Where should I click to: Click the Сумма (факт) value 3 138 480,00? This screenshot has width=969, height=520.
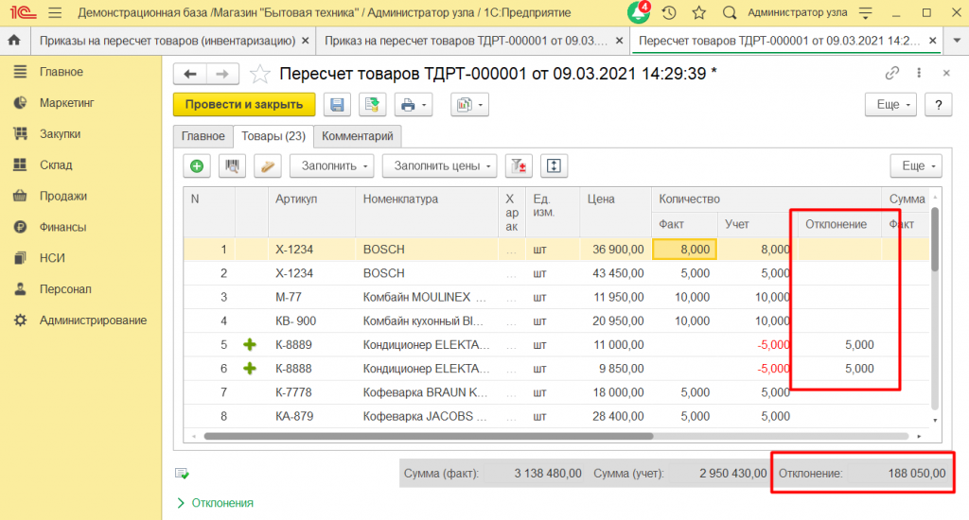click(548, 474)
